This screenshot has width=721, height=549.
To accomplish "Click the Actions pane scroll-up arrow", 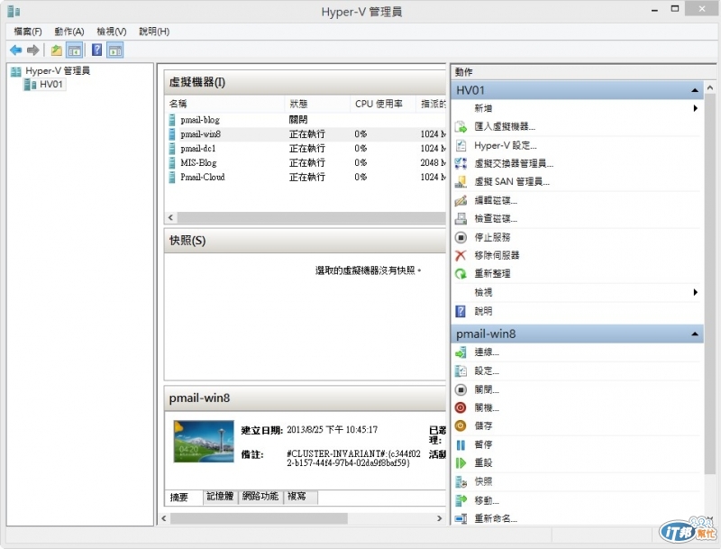I will 710,87.
